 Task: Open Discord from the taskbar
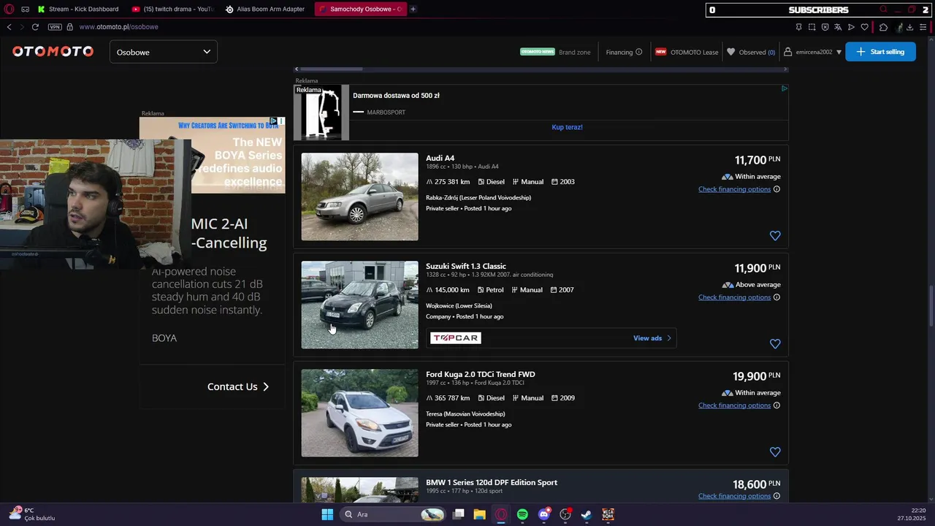543,514
